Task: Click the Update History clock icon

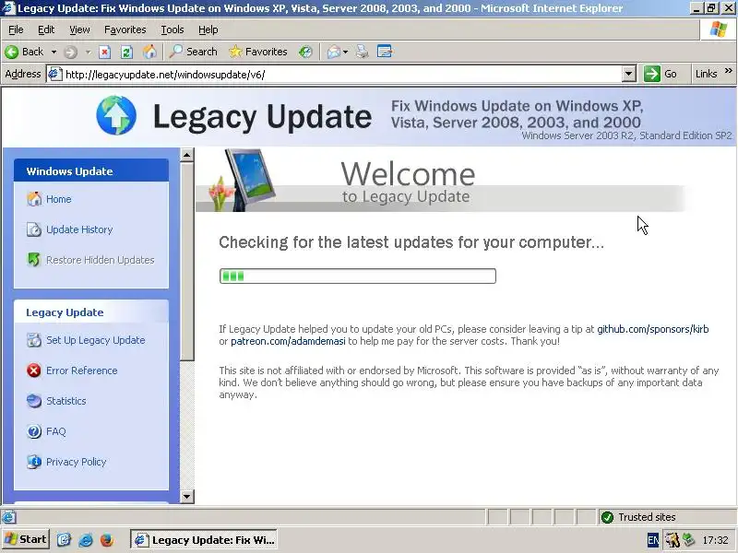Action: coord(34,229)
